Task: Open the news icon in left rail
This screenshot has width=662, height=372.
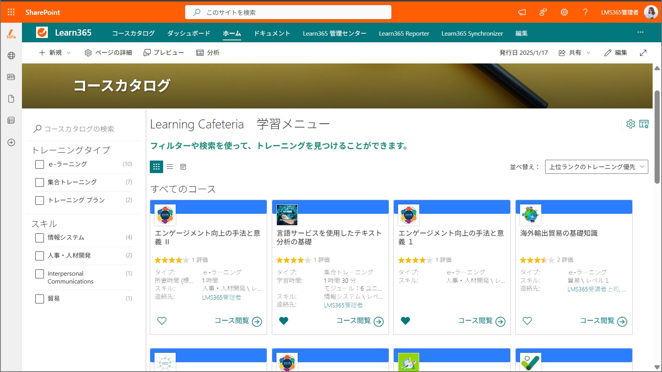Action: click(x=11, y=77)
